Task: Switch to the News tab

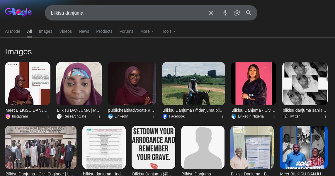Action: [x=84, y=31]
